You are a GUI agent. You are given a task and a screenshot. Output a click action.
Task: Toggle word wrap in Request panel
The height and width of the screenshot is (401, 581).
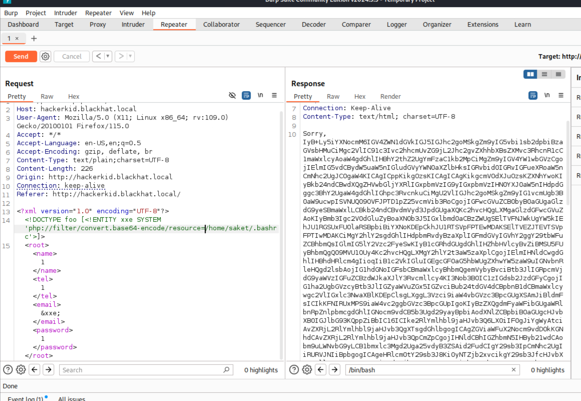click(246, 96)
